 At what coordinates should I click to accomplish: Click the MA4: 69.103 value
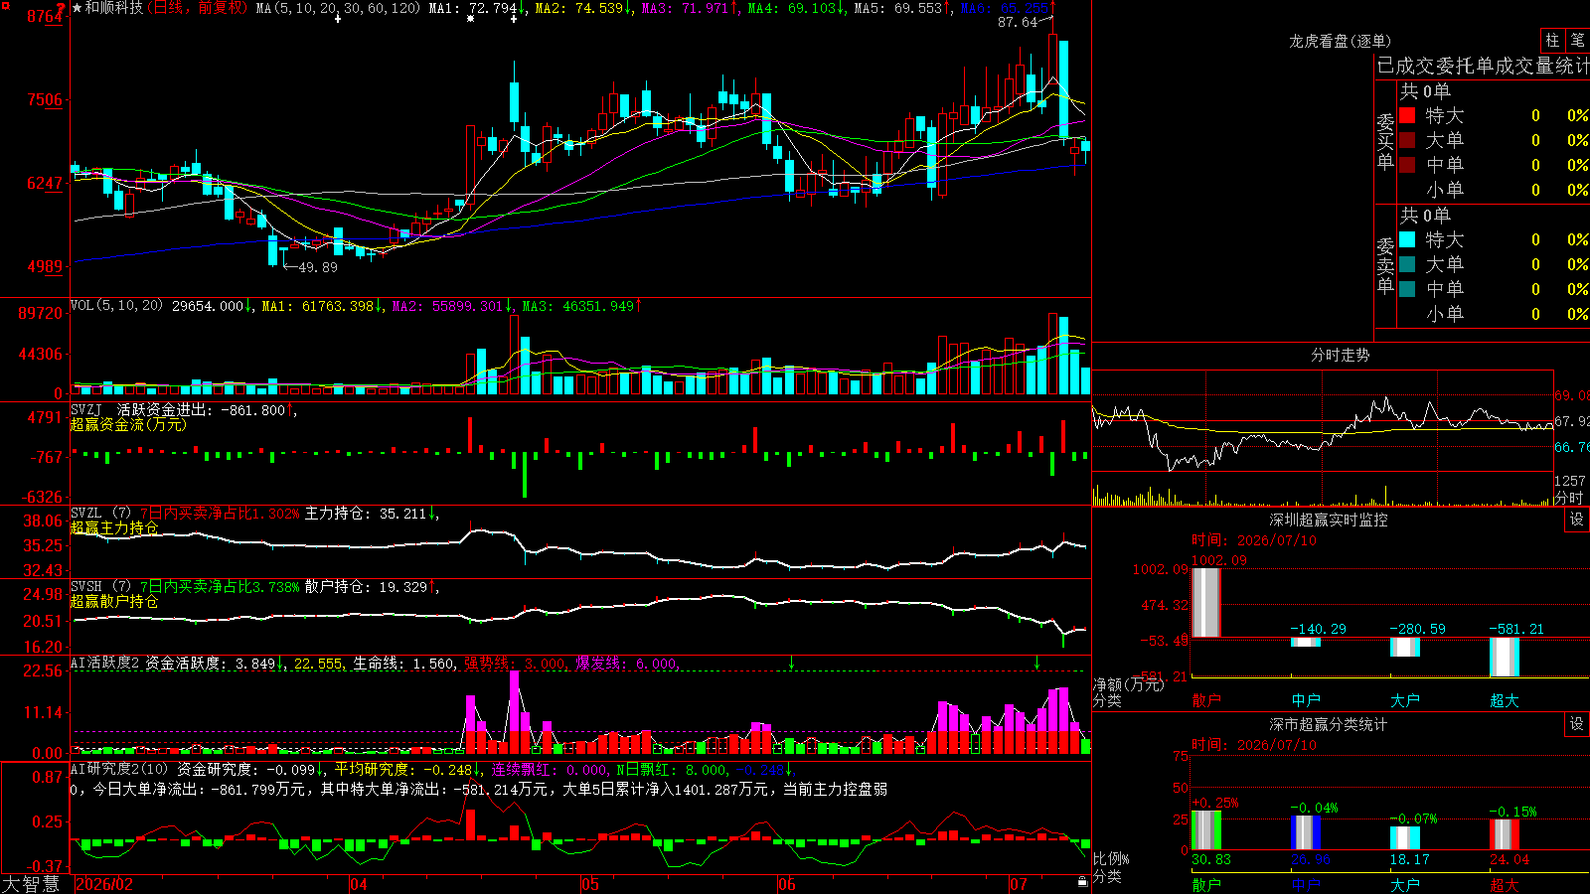pyautogui.click(x=792, y=8)
